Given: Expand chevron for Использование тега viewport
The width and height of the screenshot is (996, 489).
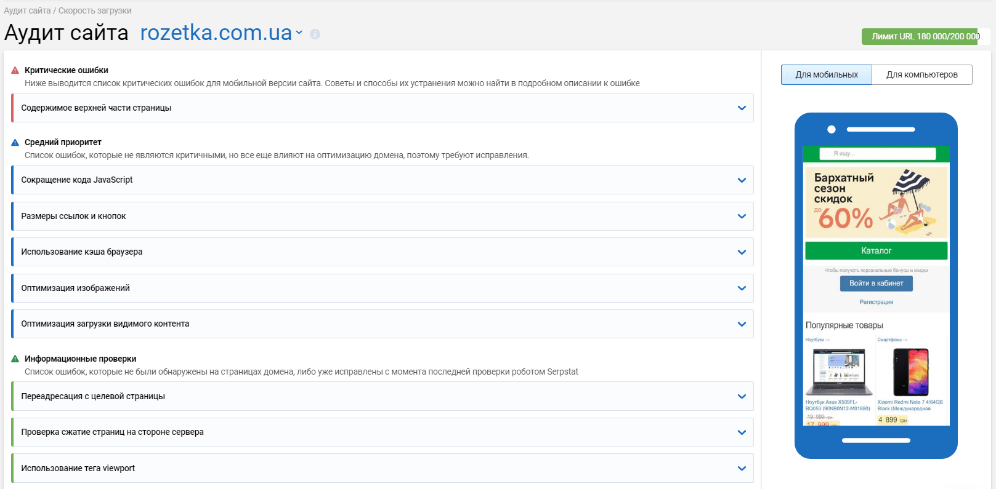Looking at the screenshot, I should coord(742,469).
